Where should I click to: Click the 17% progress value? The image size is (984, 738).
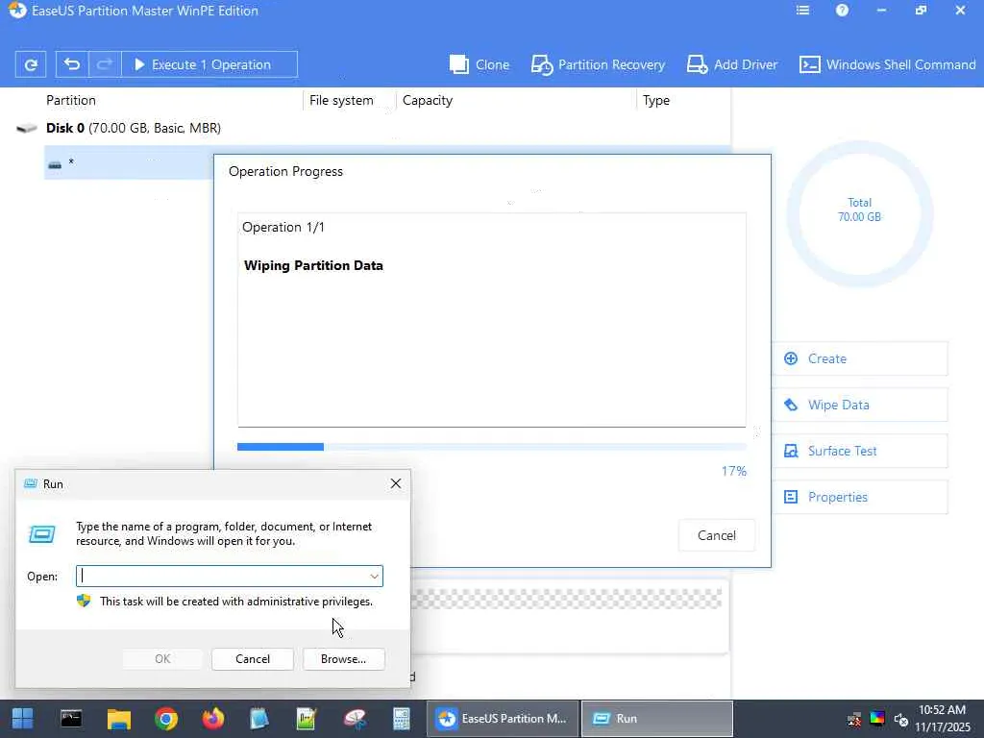point(733,471)
